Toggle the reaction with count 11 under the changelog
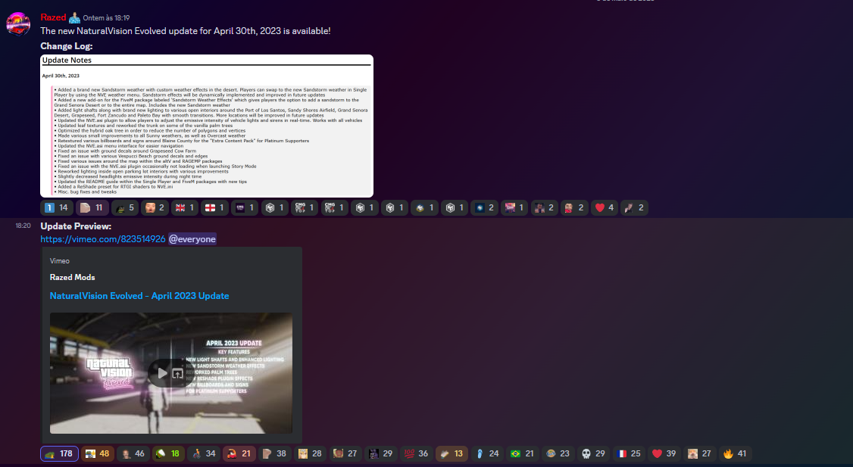 click(92, 207)
